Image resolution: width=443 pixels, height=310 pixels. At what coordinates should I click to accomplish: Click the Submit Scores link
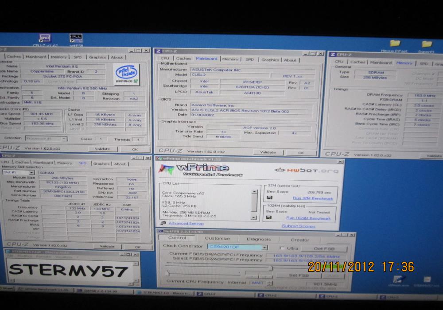point(298,226)
